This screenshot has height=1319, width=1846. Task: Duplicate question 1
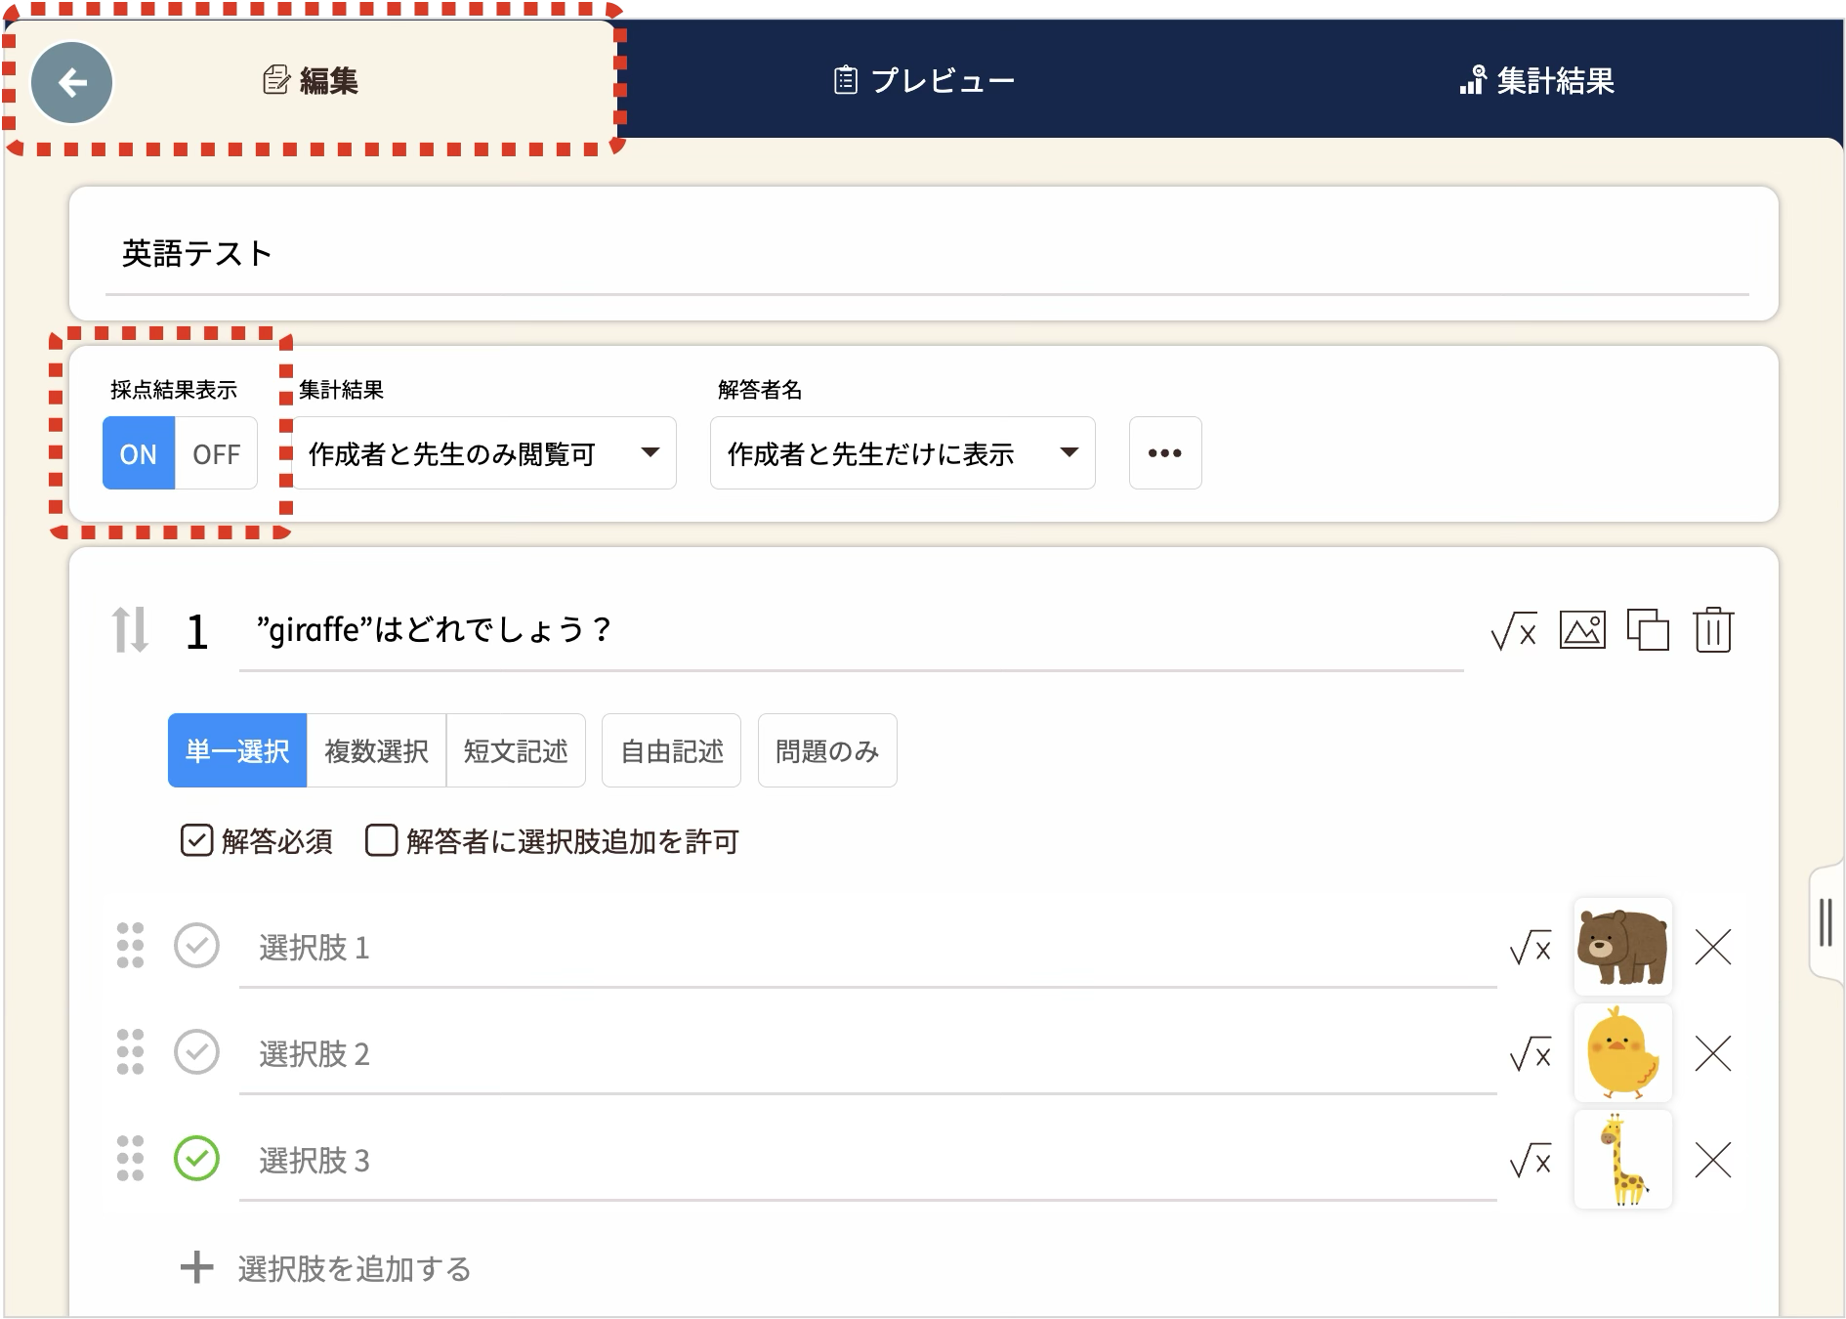coord(1648,630)
